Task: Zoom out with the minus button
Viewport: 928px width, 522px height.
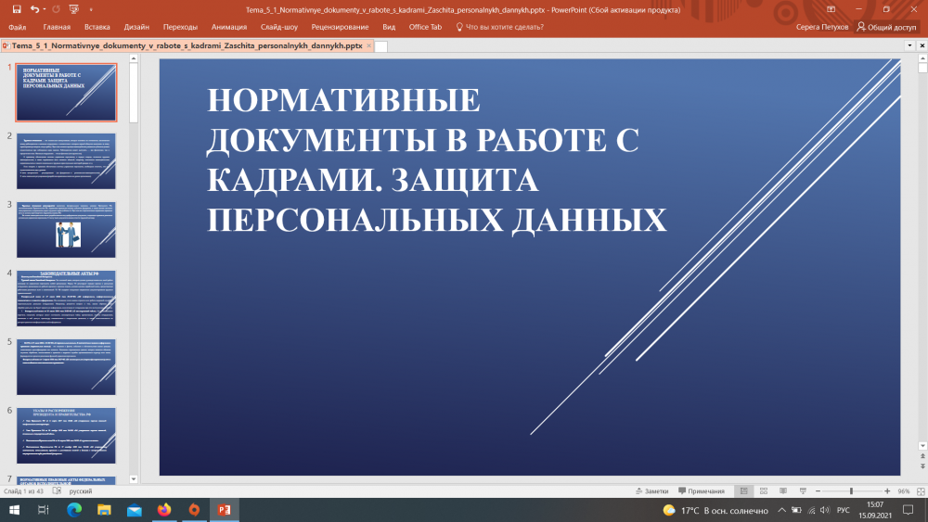Action: 818,491
